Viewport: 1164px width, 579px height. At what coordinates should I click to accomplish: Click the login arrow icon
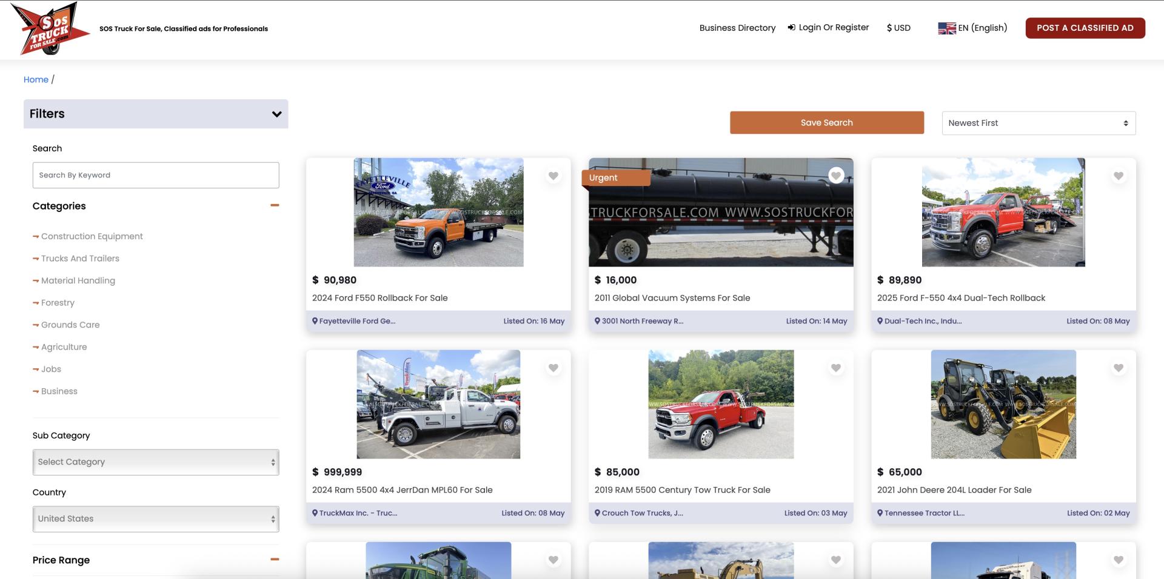(791, 27)
